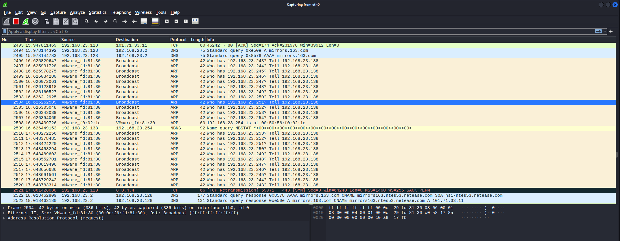The image size is (620, 241).
Task: Click packet list vertical scrollbar handle
Action: pyautogui.click(x=617, y=155)
